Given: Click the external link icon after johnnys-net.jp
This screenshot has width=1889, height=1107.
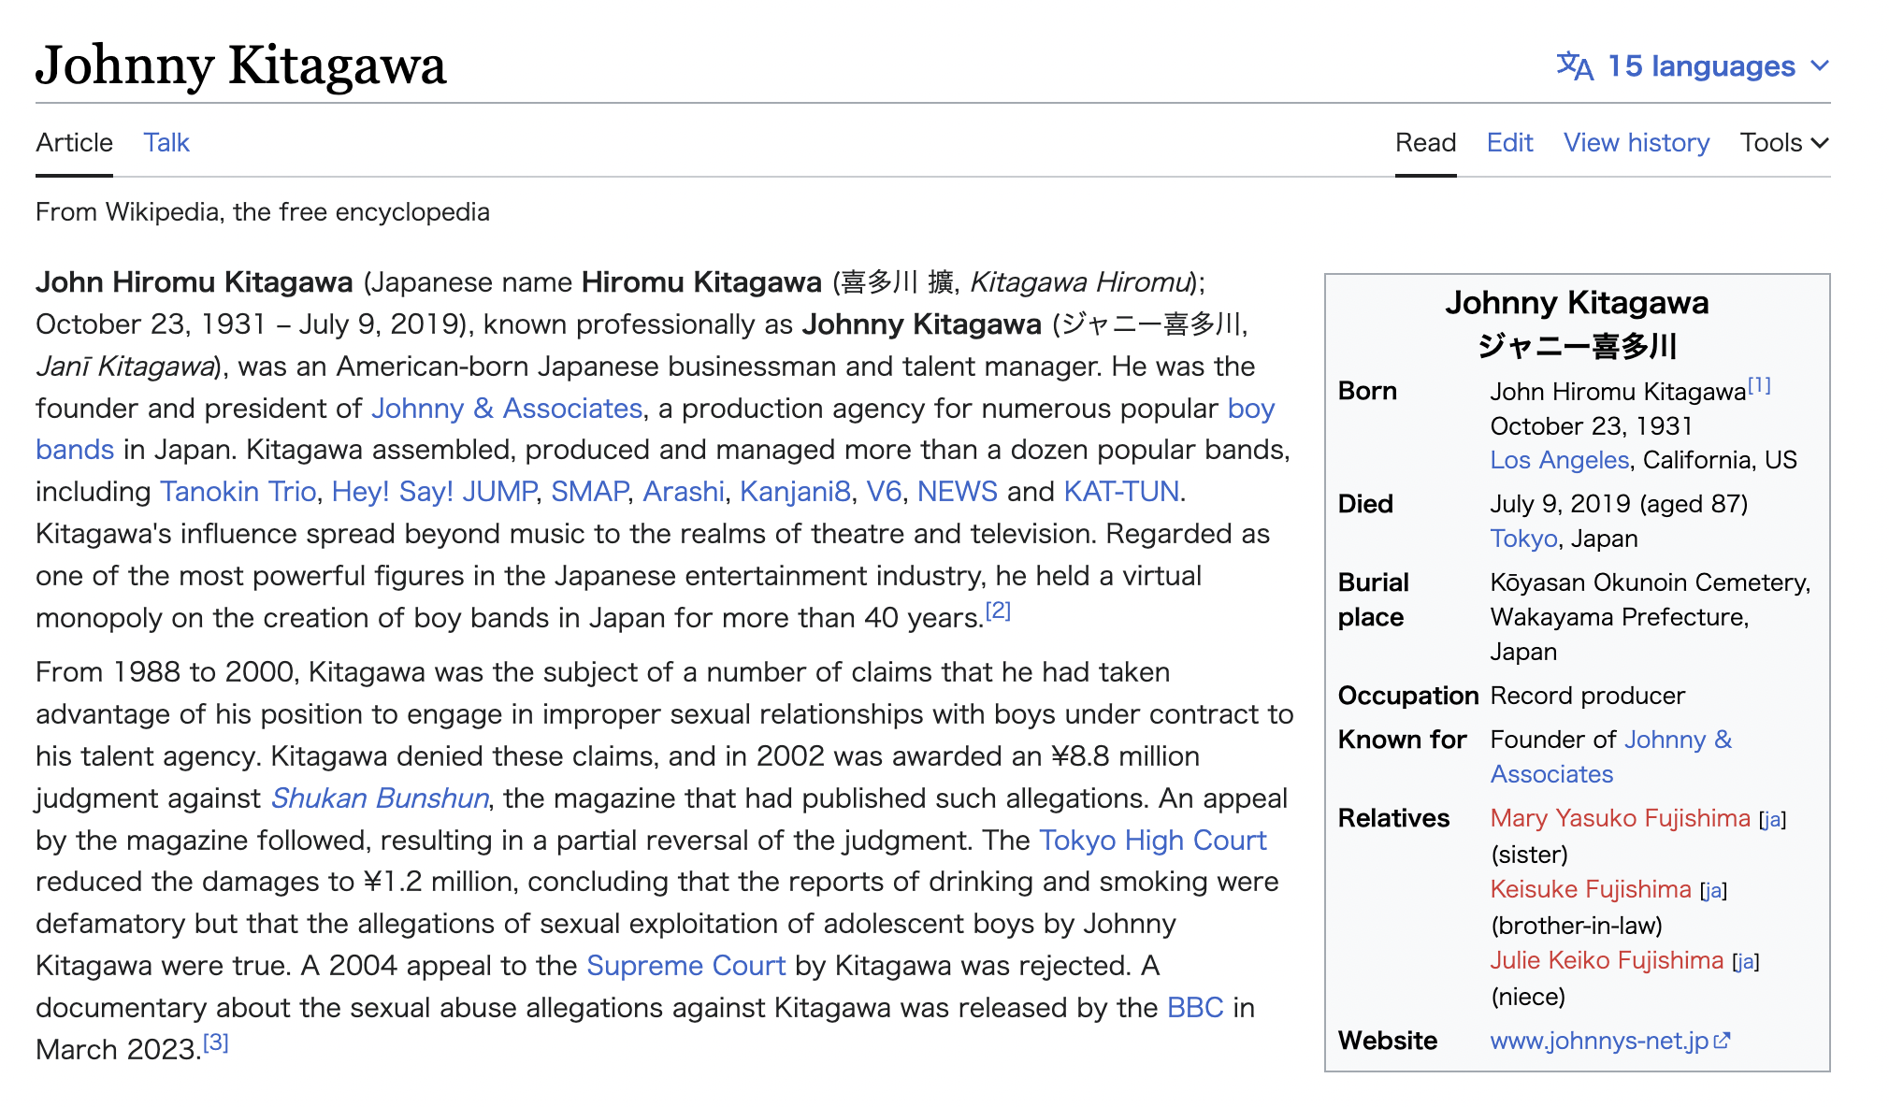Looking at the screenshot, I should [x=1722, y=1041].
